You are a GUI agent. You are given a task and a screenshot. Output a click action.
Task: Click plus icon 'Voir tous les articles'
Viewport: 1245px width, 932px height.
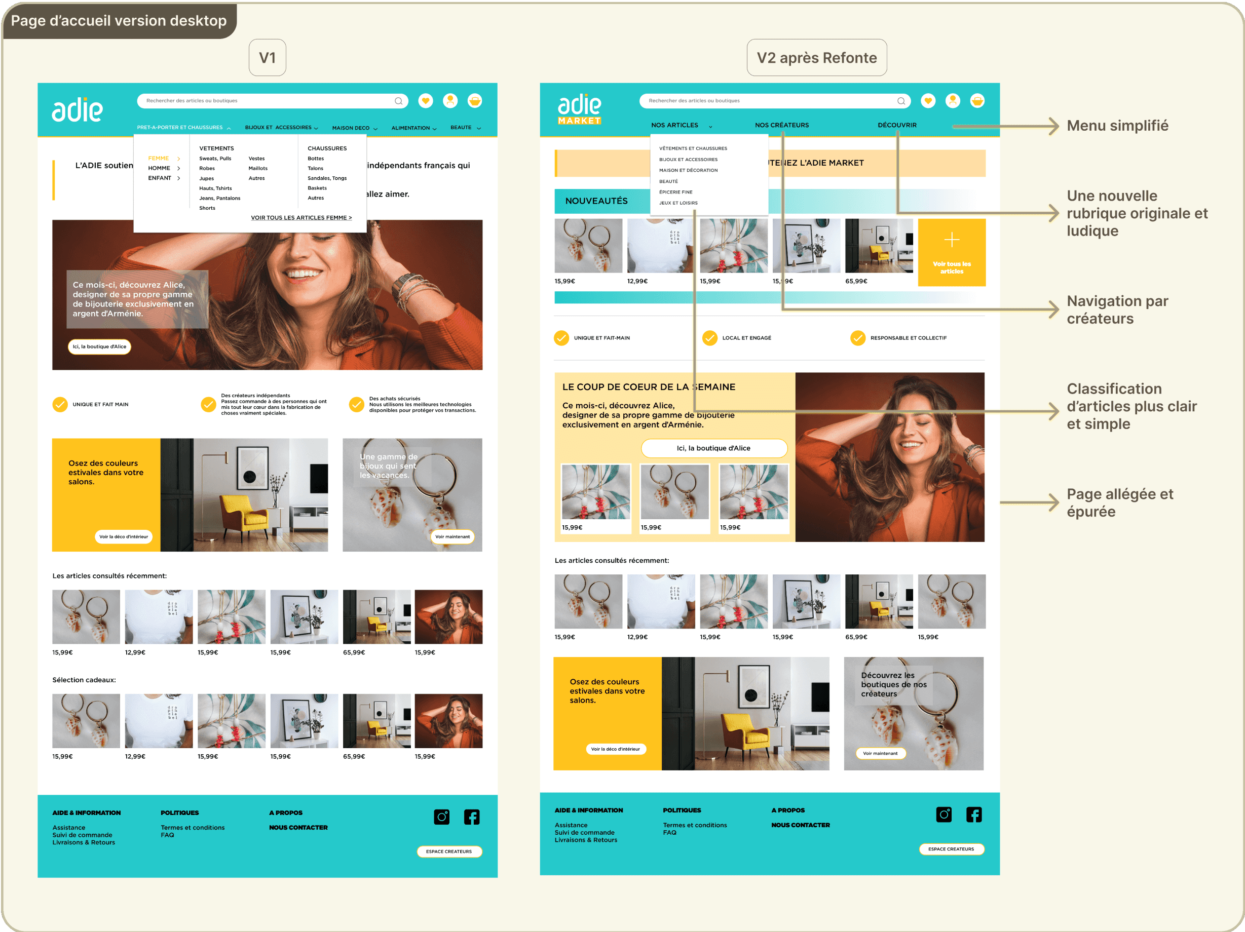[952, 240]
